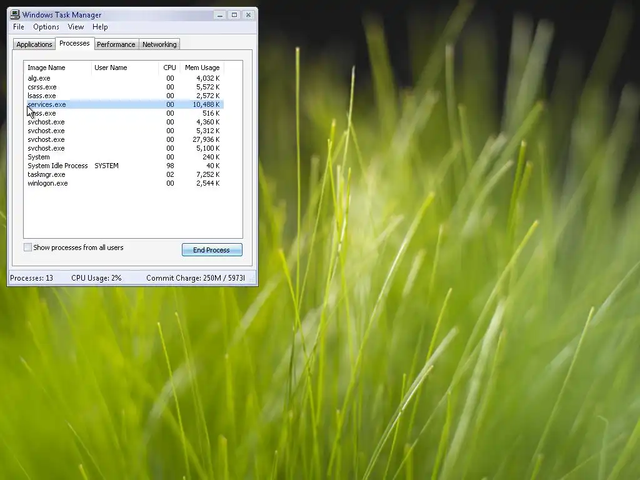Select the winlogon.exe process
Image resolution: width=640 pixels, height=480 pixels.
point(125,183)
